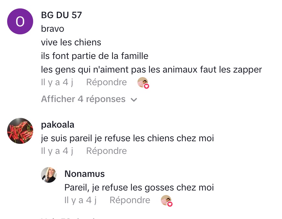The width and height of the screenshot is (282, 219).
Task: Open the pakoala username link
Action: point(58,125)
